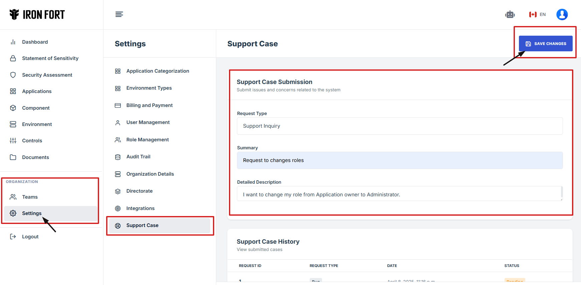Toggle the sidebar hamburger menu icon
Screen dimensions: 581x285
(x=119, y=14)
